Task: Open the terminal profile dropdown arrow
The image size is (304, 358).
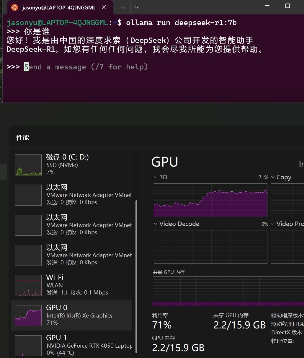Action: click(x=137, y=7)
